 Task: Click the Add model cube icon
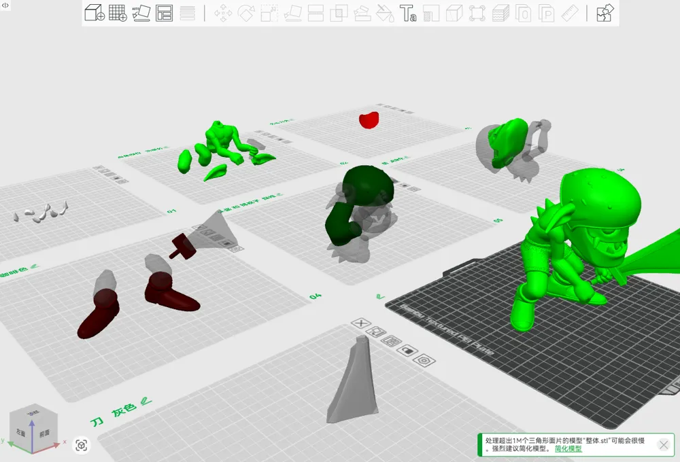pyautogui.click(x=94, y=13)
